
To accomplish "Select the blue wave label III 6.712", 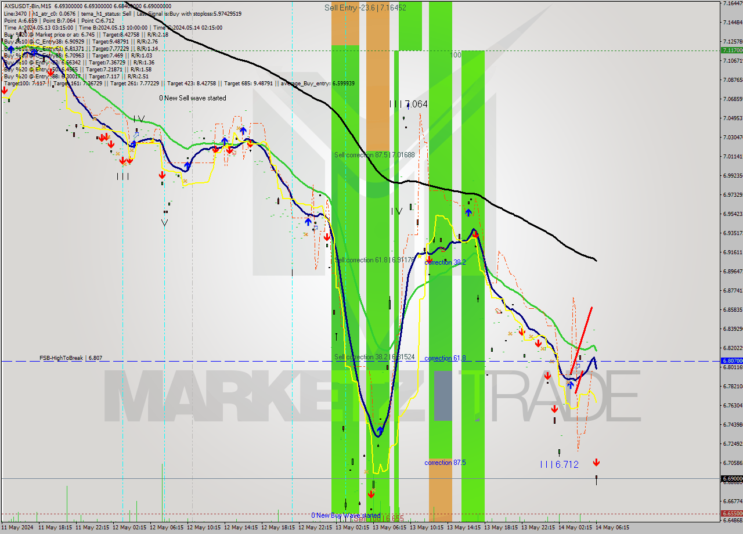I will 559,464.
